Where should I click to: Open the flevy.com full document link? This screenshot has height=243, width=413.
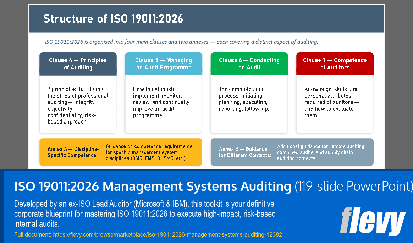(167, 234)
